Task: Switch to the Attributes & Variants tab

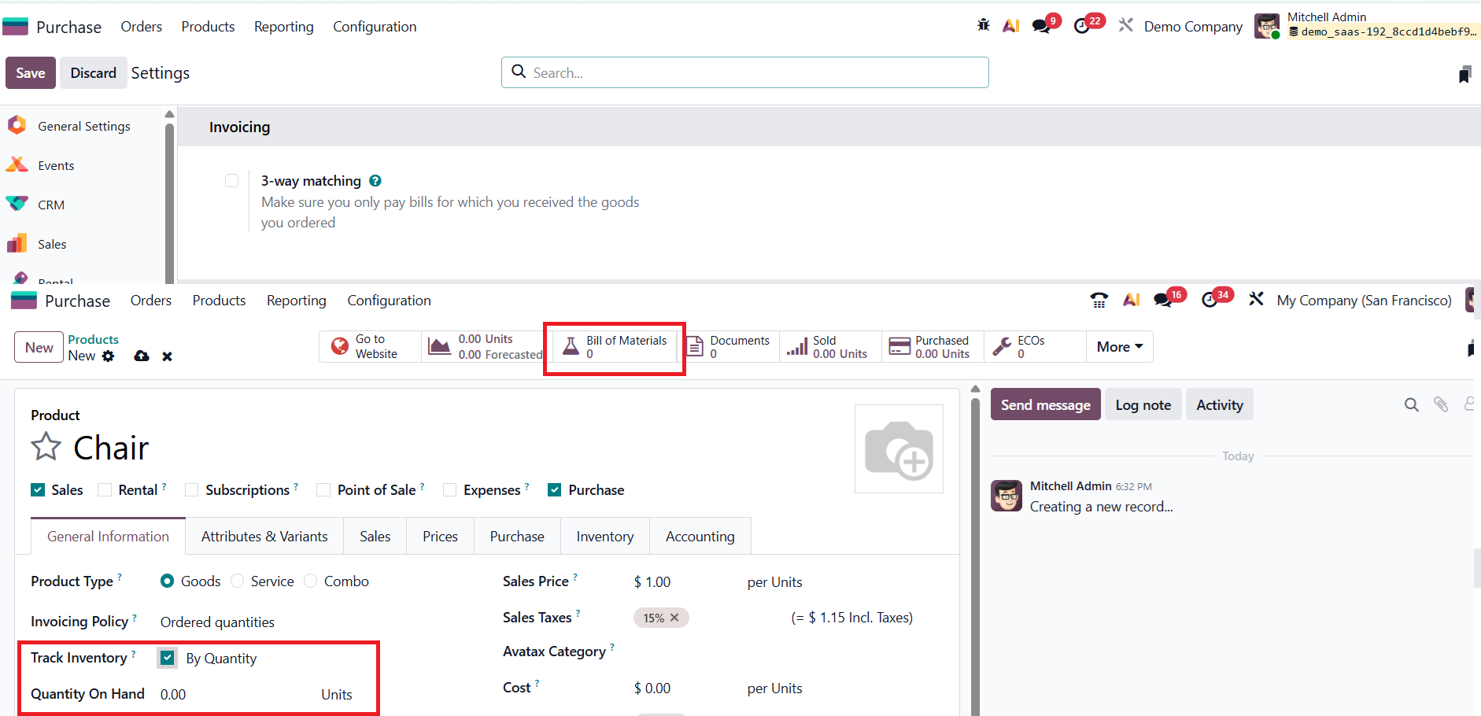Action: coord(264,537)
